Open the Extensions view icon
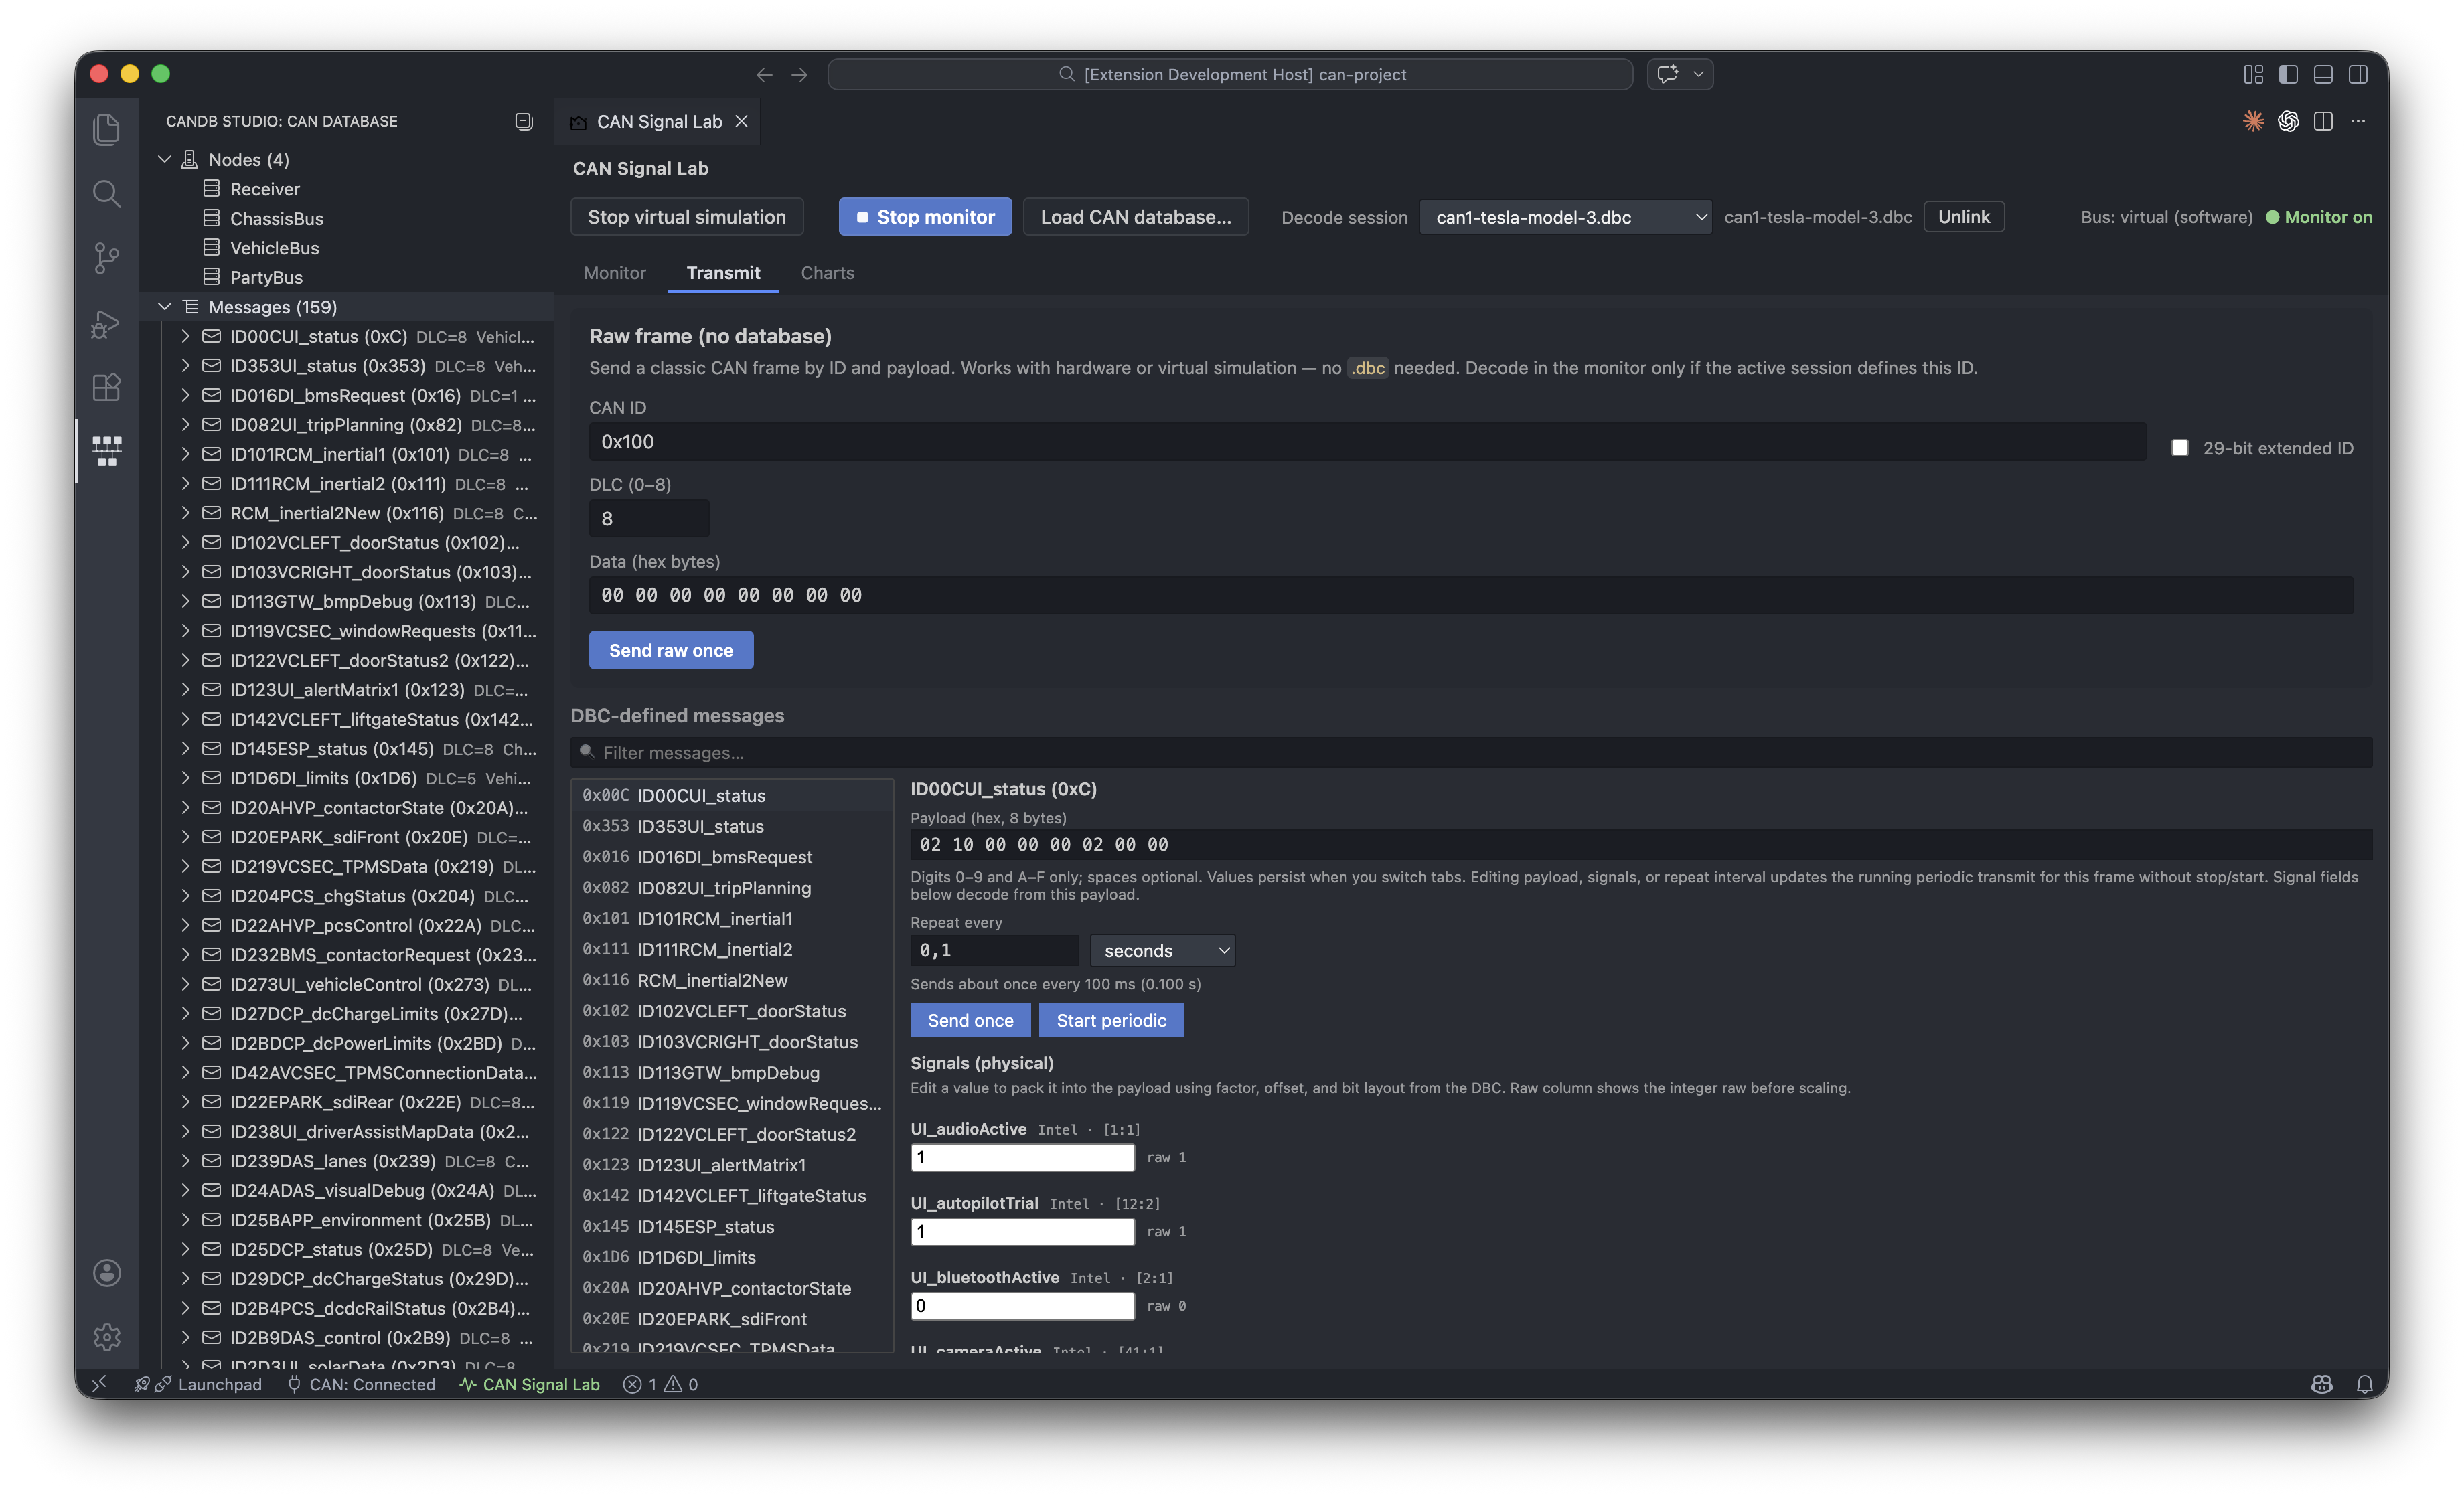Viewport: 2464px width, 1498px height. click(x=107, y=387)
